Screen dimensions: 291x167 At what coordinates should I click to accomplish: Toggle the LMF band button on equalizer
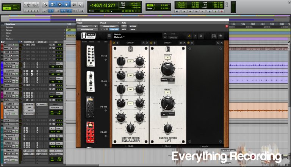pos(130,89)
